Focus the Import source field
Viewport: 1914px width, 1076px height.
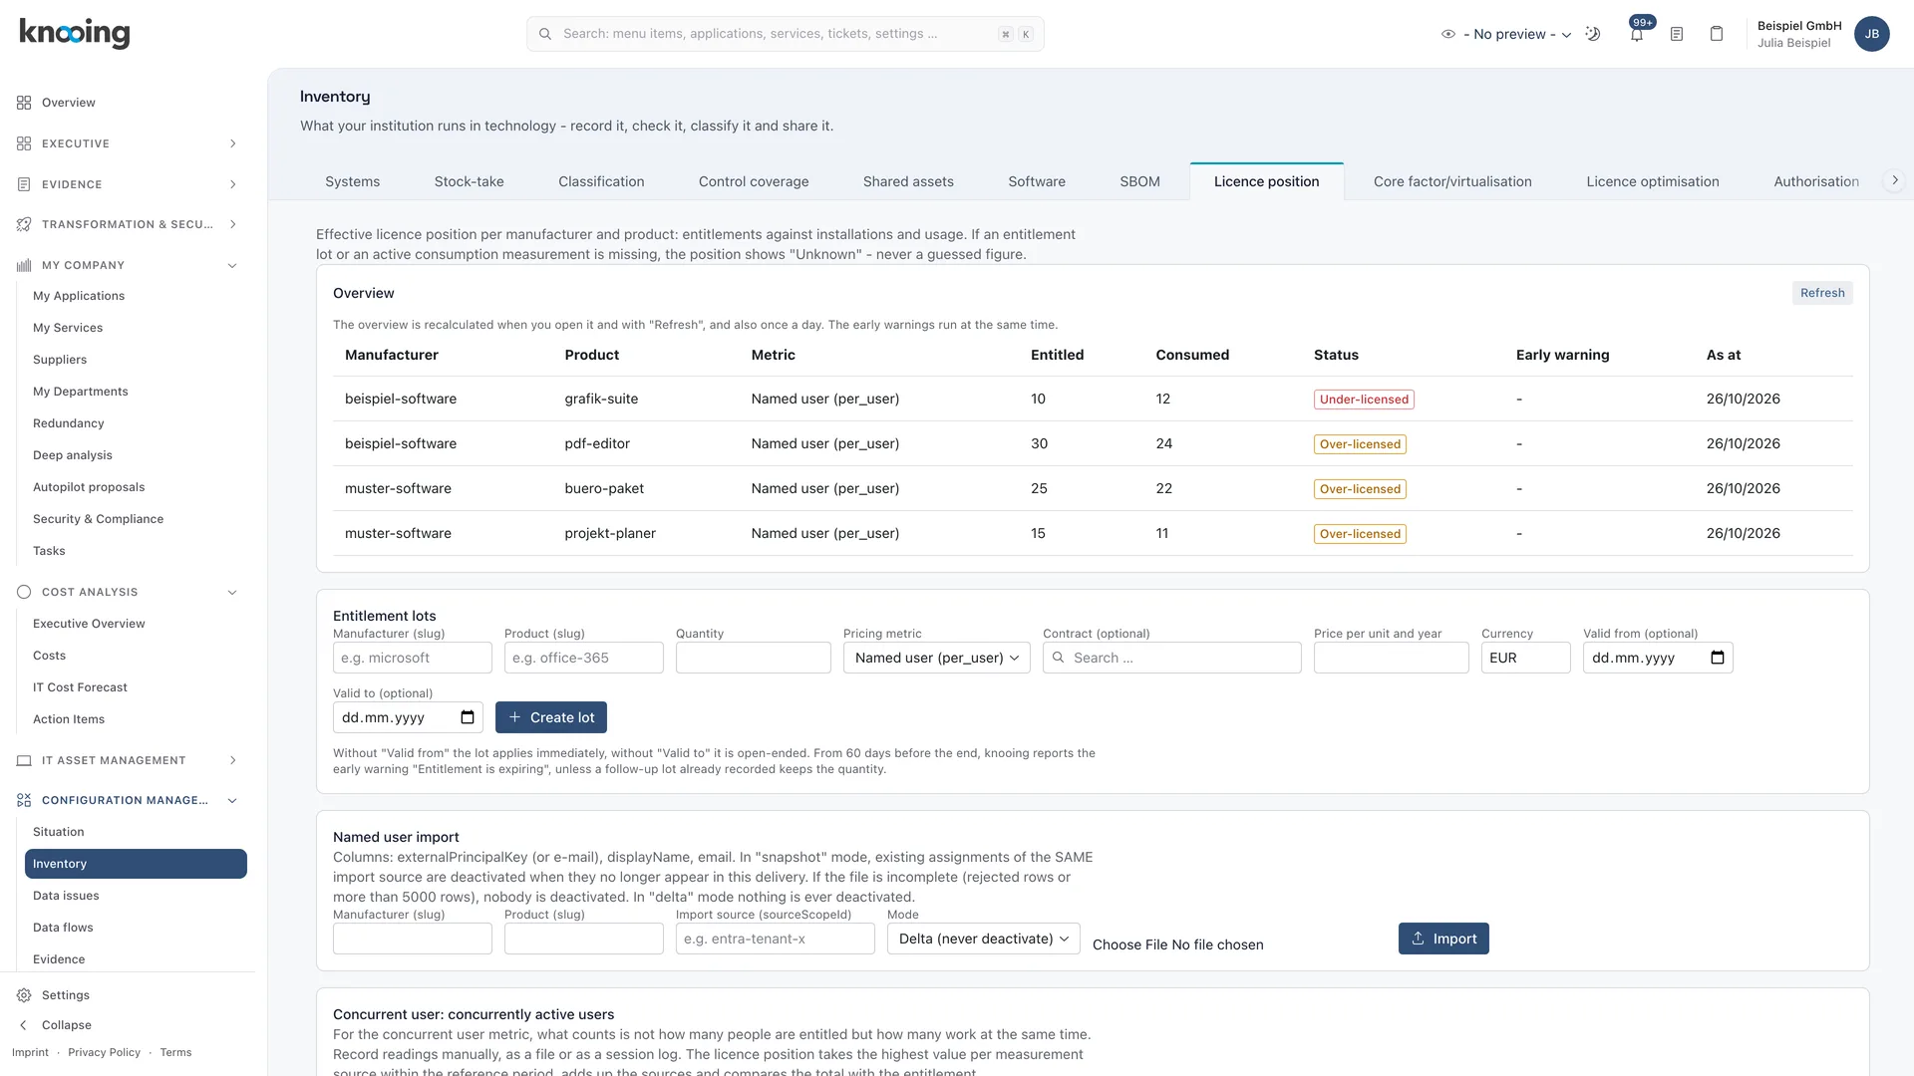point(775,939)
